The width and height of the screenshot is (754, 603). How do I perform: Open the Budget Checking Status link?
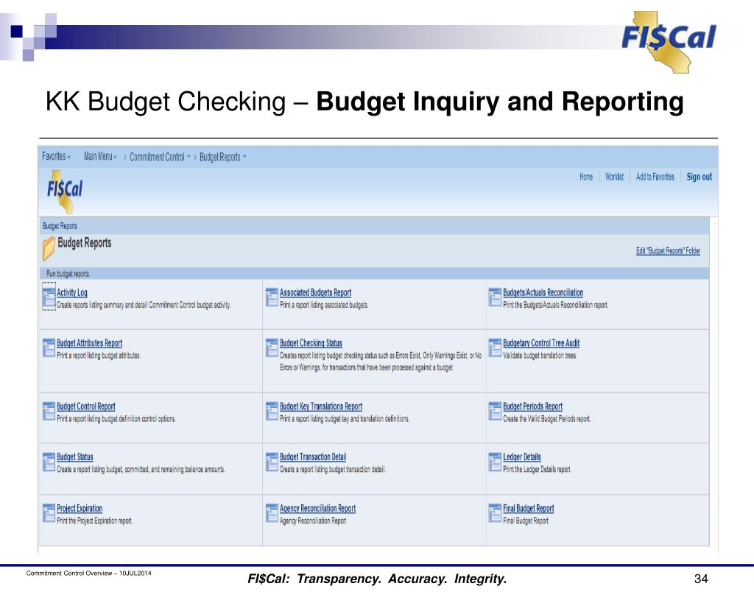point(311,343)
